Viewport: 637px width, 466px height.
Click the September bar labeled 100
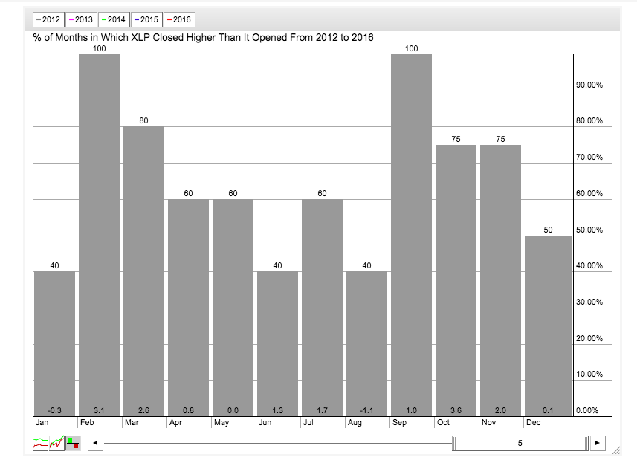(x=412, y=236)
